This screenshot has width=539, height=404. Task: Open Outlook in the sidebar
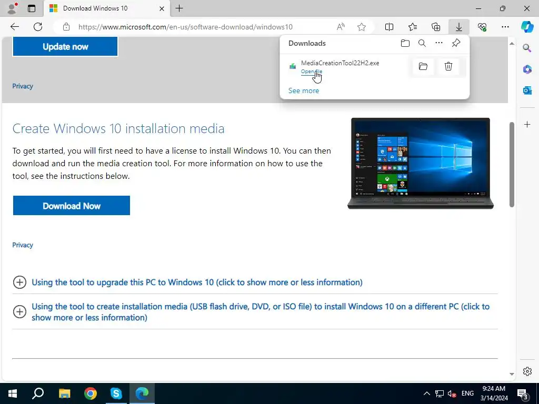[x=527, y=90]
